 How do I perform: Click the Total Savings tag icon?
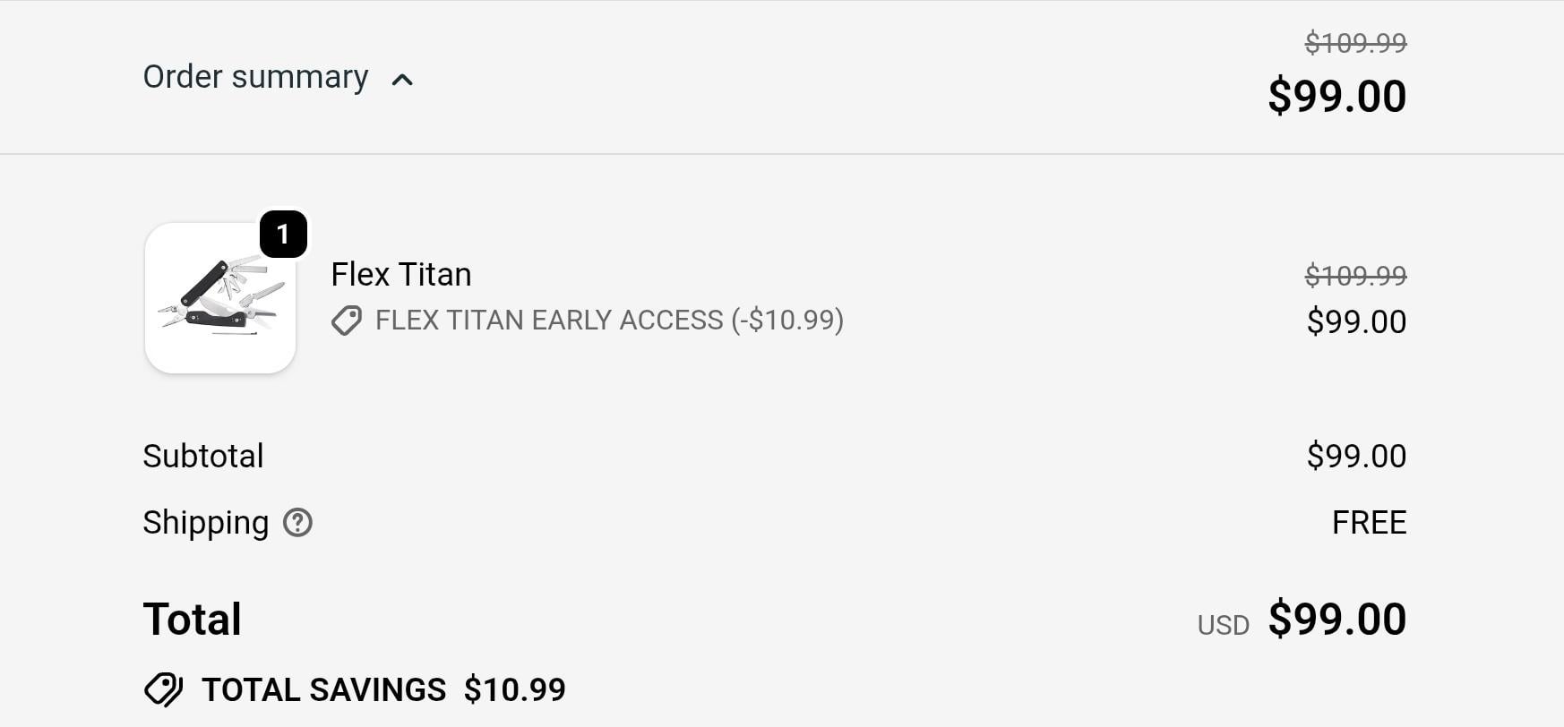pos(164,689)
